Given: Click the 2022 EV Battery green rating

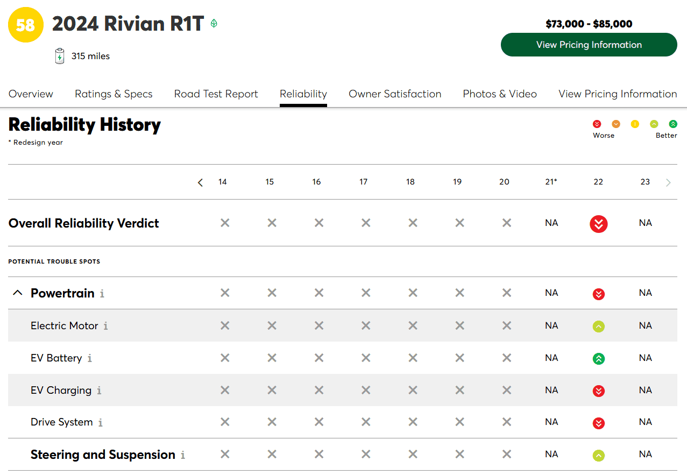Looking at the screenshot, I should pyautogui.click(x=598, y=359).
